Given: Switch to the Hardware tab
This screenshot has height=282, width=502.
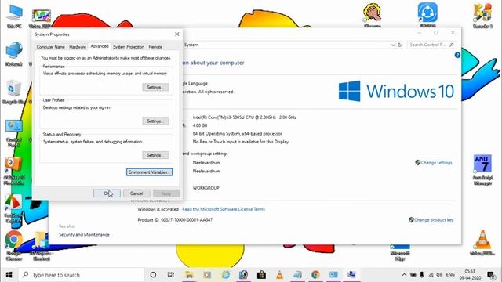Looking at the screenshot, I should pos(78,47).
